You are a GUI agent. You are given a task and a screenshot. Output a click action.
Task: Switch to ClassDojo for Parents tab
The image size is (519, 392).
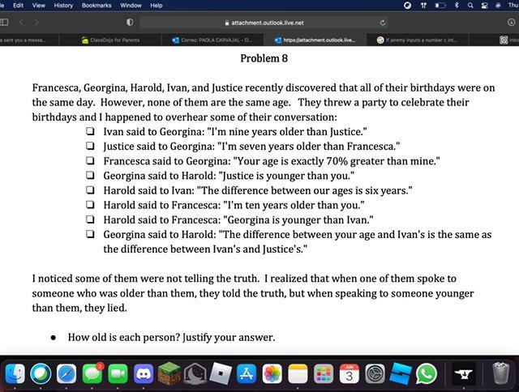pos(110,40)
